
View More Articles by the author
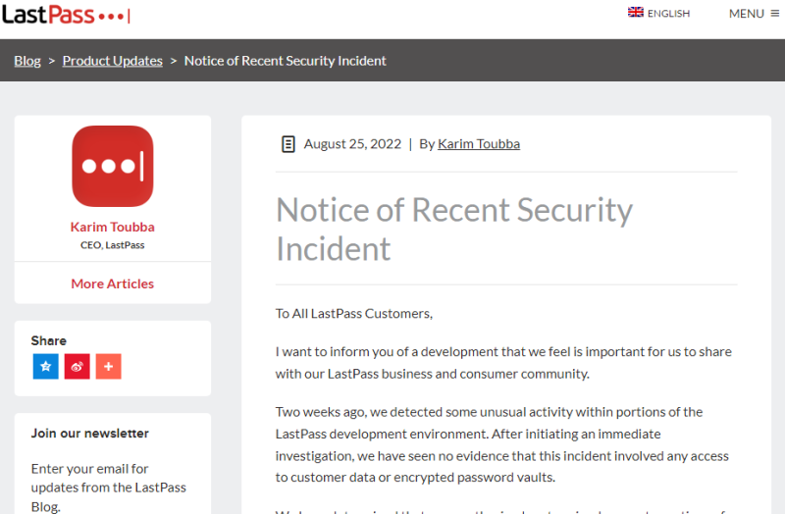[x=113, y=283]
